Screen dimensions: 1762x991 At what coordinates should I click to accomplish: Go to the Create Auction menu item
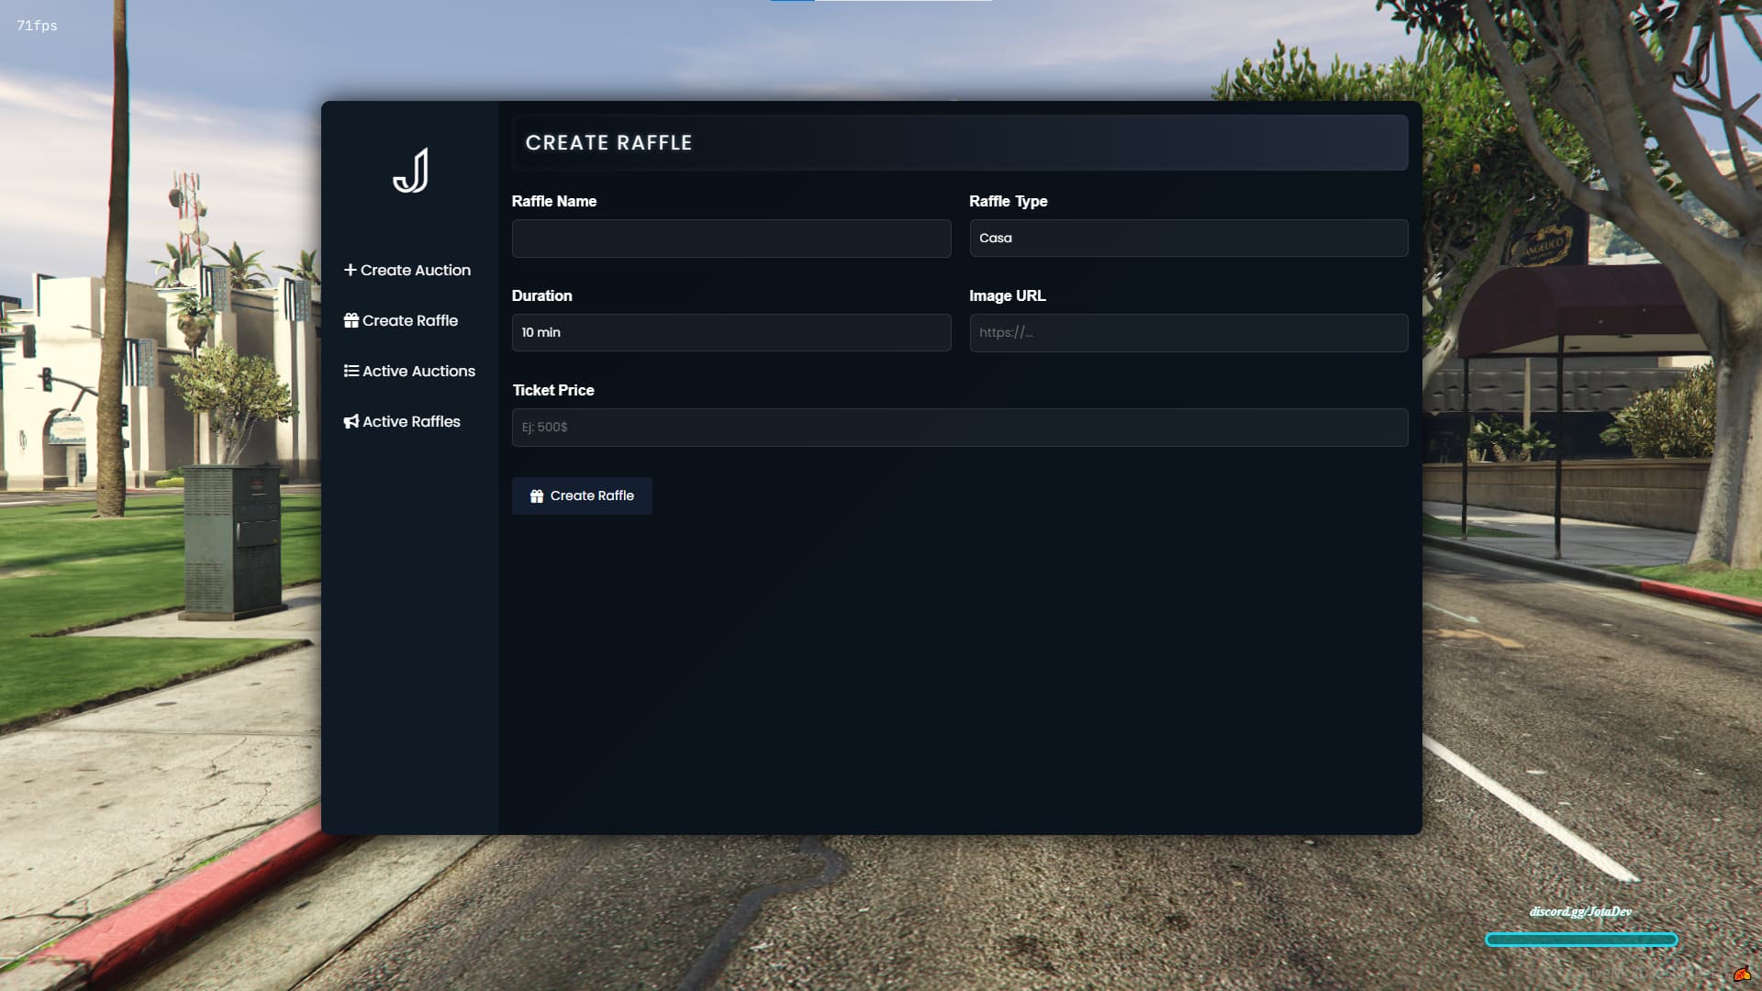415,270
